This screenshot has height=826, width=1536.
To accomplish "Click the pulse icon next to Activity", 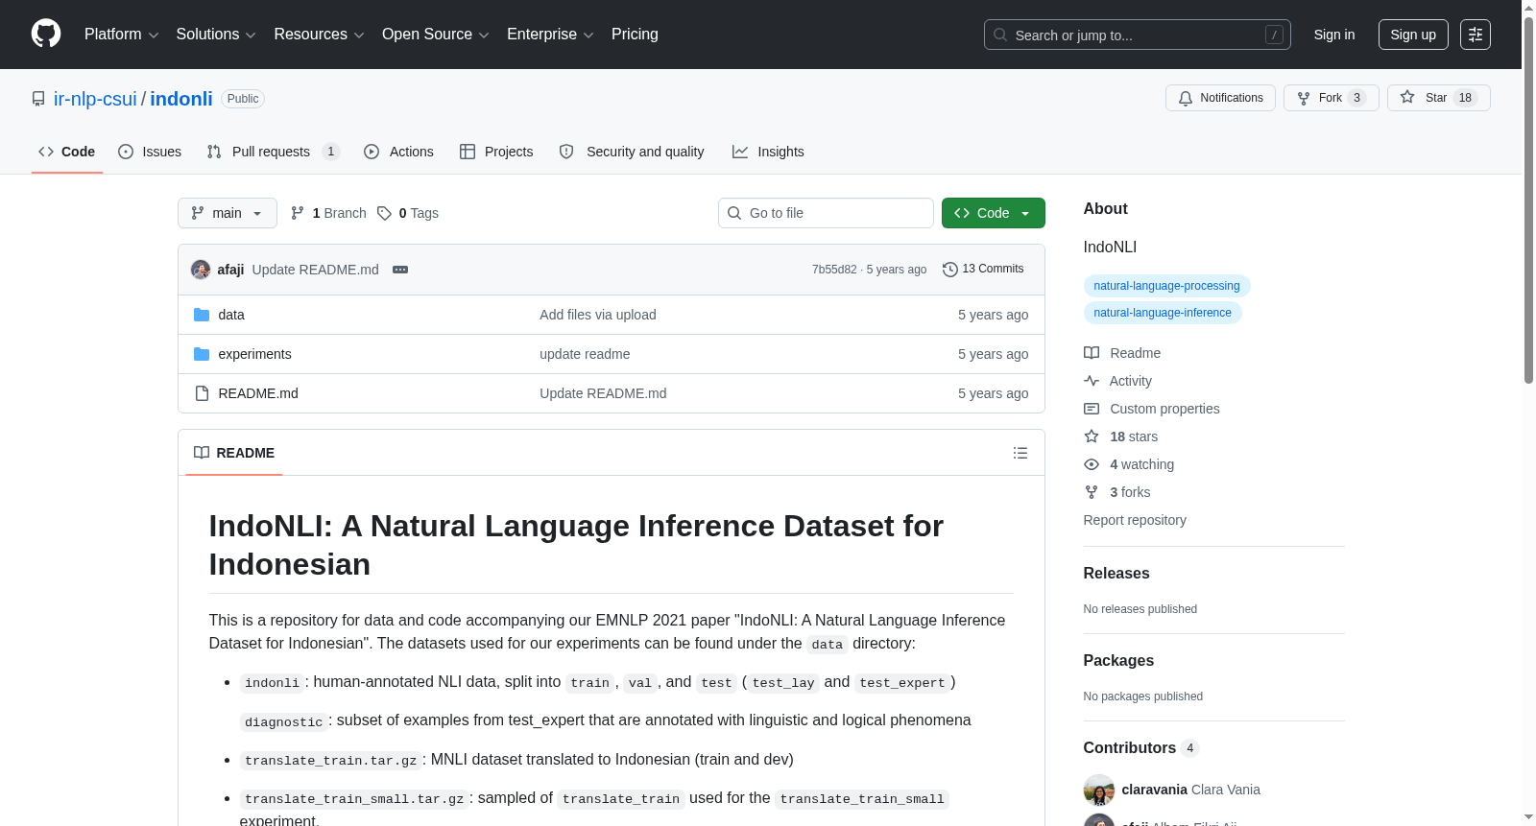I will point(1092,381).
